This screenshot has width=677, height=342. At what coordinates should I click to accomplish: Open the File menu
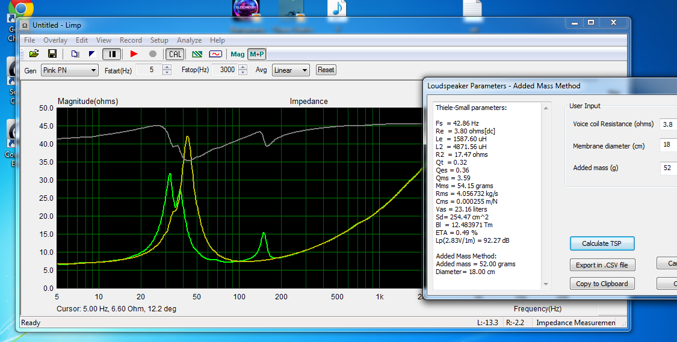click(x=30, y=40)
